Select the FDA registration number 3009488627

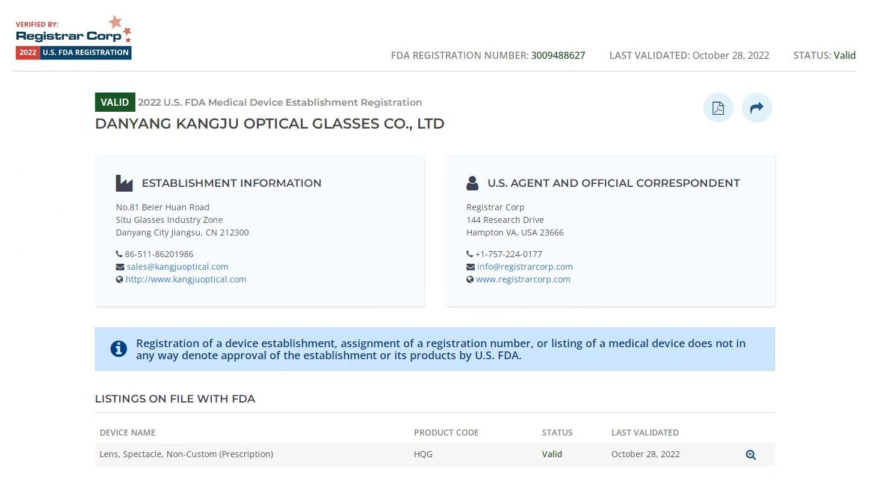tap(558, 55)
